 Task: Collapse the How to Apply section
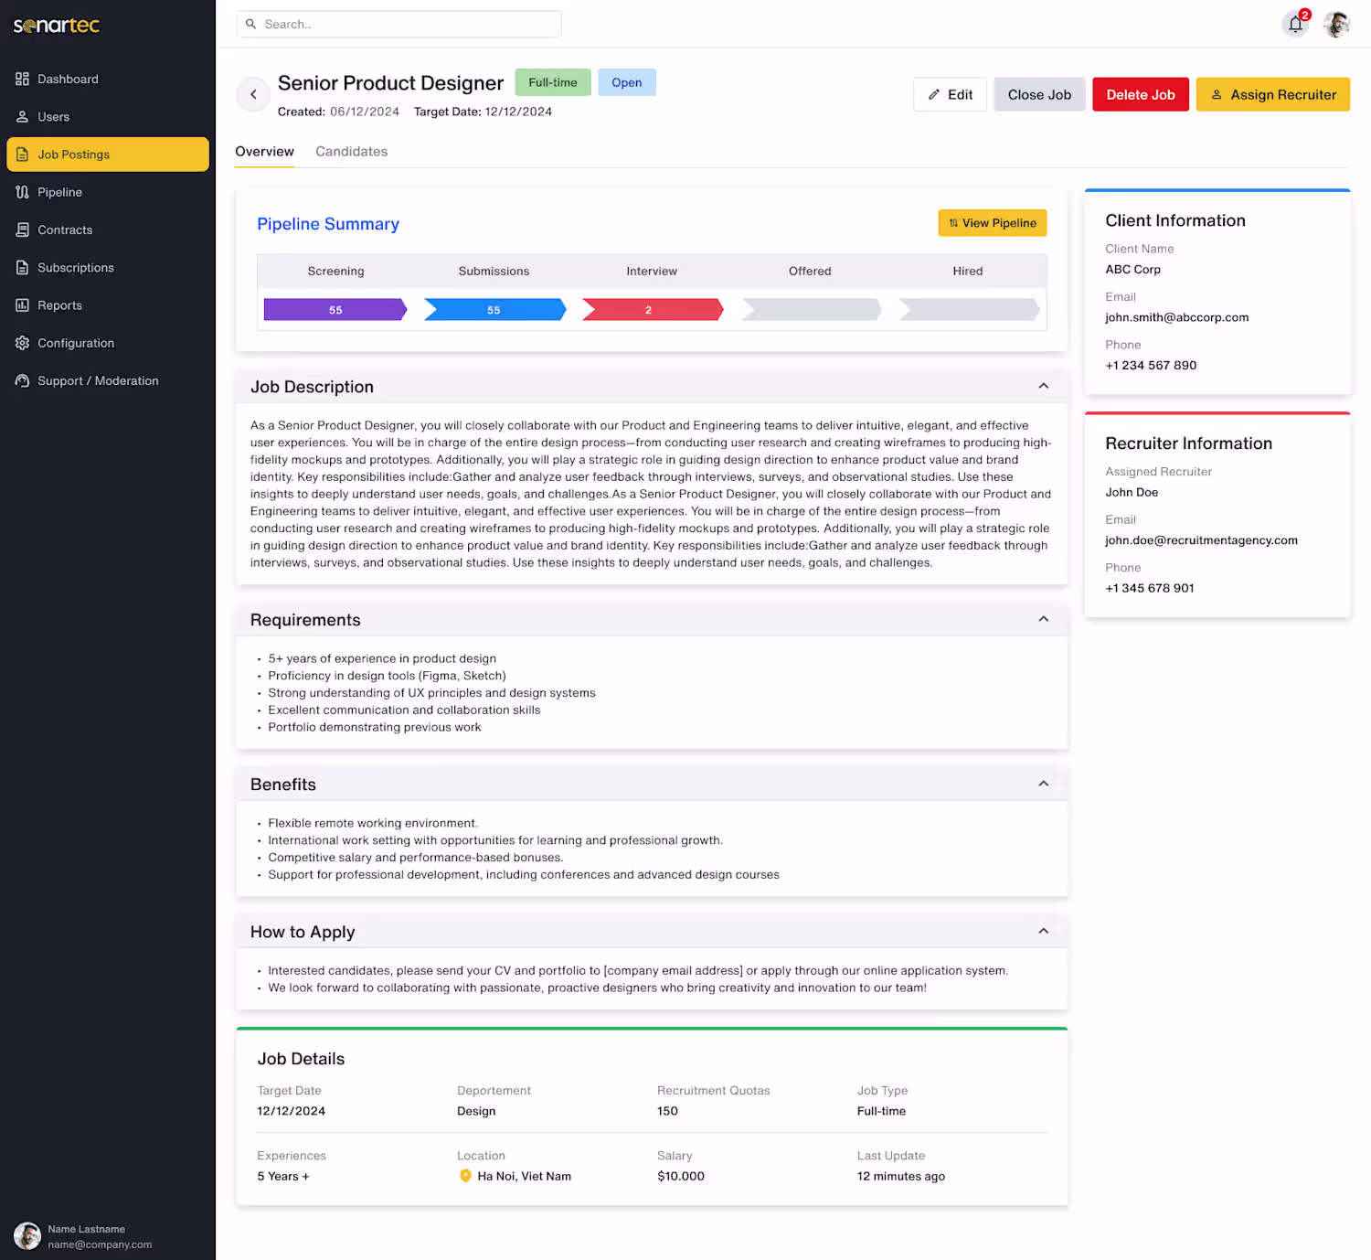tap(1043, 931)
